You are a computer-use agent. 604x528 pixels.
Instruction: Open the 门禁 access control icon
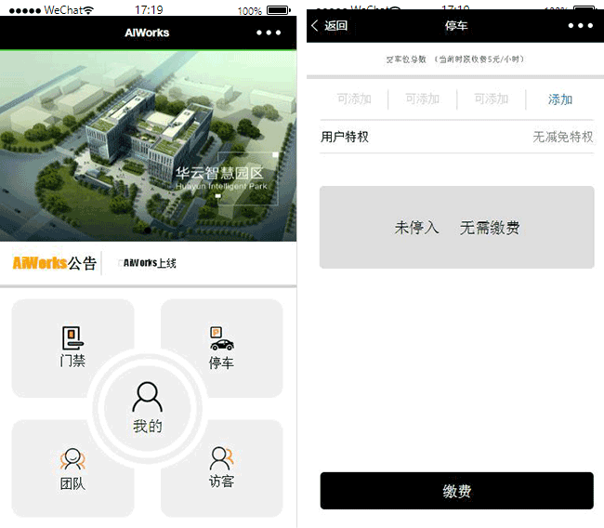(x=72, y=338)
